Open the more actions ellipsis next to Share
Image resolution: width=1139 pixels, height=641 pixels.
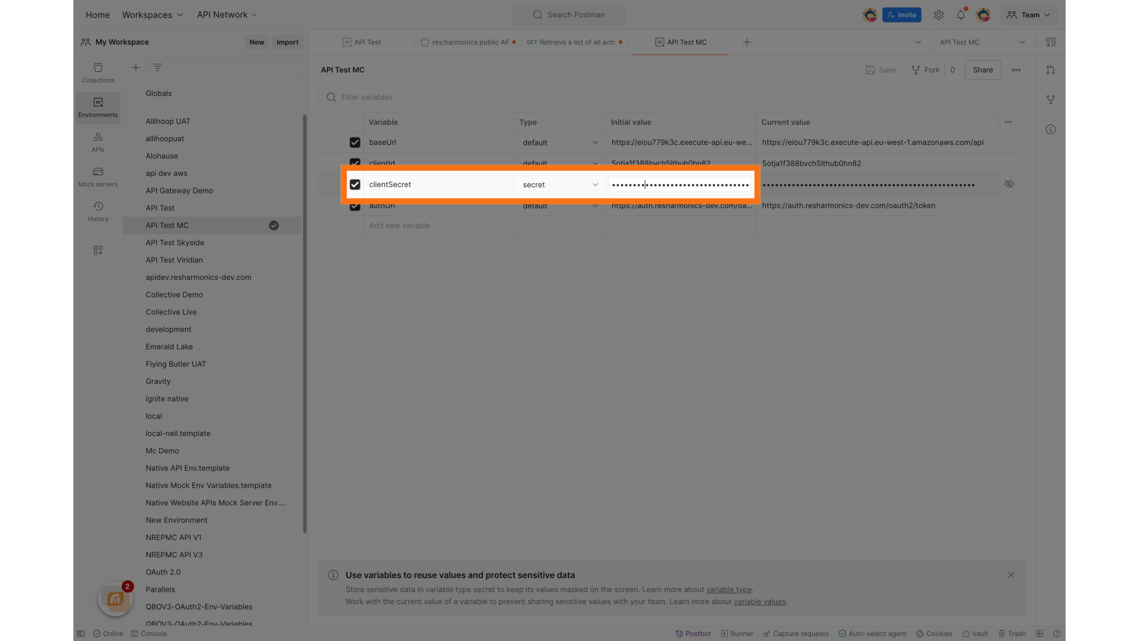(x=1016, y=70)
